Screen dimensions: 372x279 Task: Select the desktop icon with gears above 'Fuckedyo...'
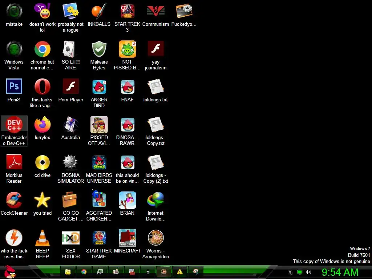point(184,11)
